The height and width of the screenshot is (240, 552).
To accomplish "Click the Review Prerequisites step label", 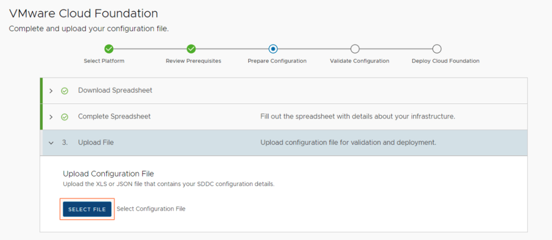I will pos(193,61).
